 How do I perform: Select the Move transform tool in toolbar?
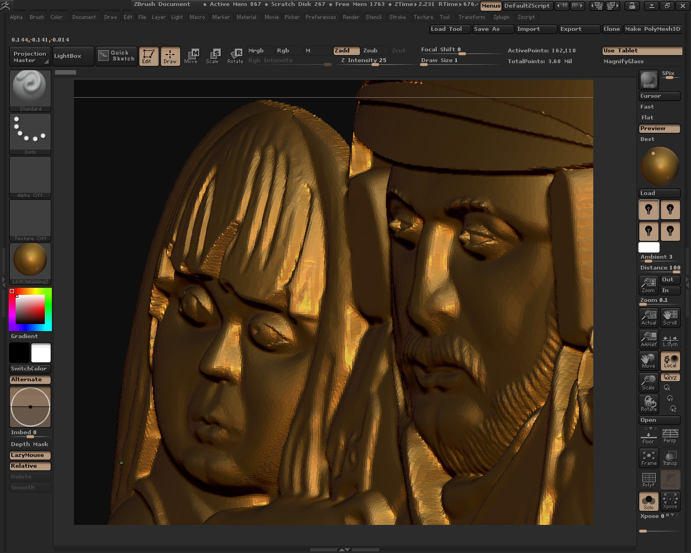[x=191, y=56]
